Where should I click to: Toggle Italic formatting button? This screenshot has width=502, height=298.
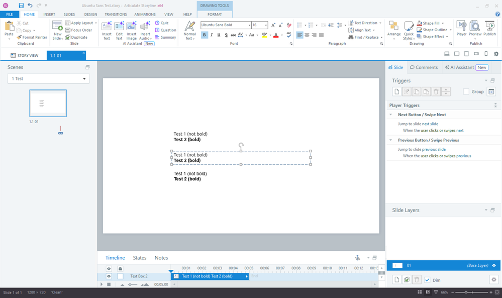tap(212, 35)
